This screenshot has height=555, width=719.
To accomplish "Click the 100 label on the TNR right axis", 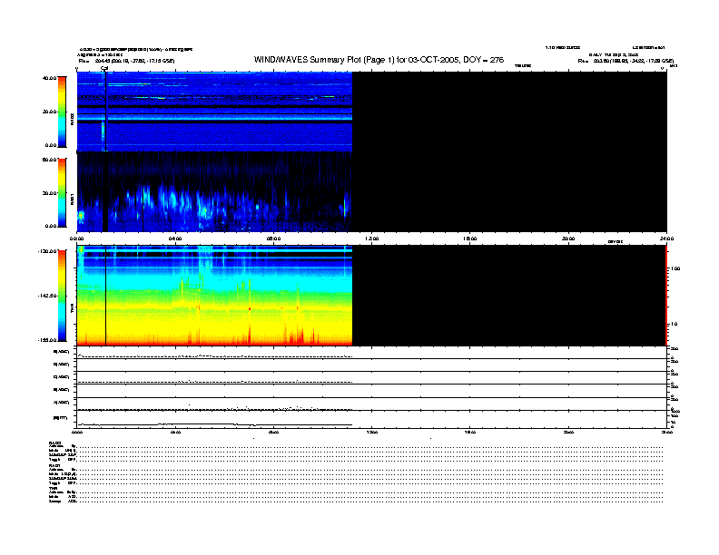I will [675, 268].
